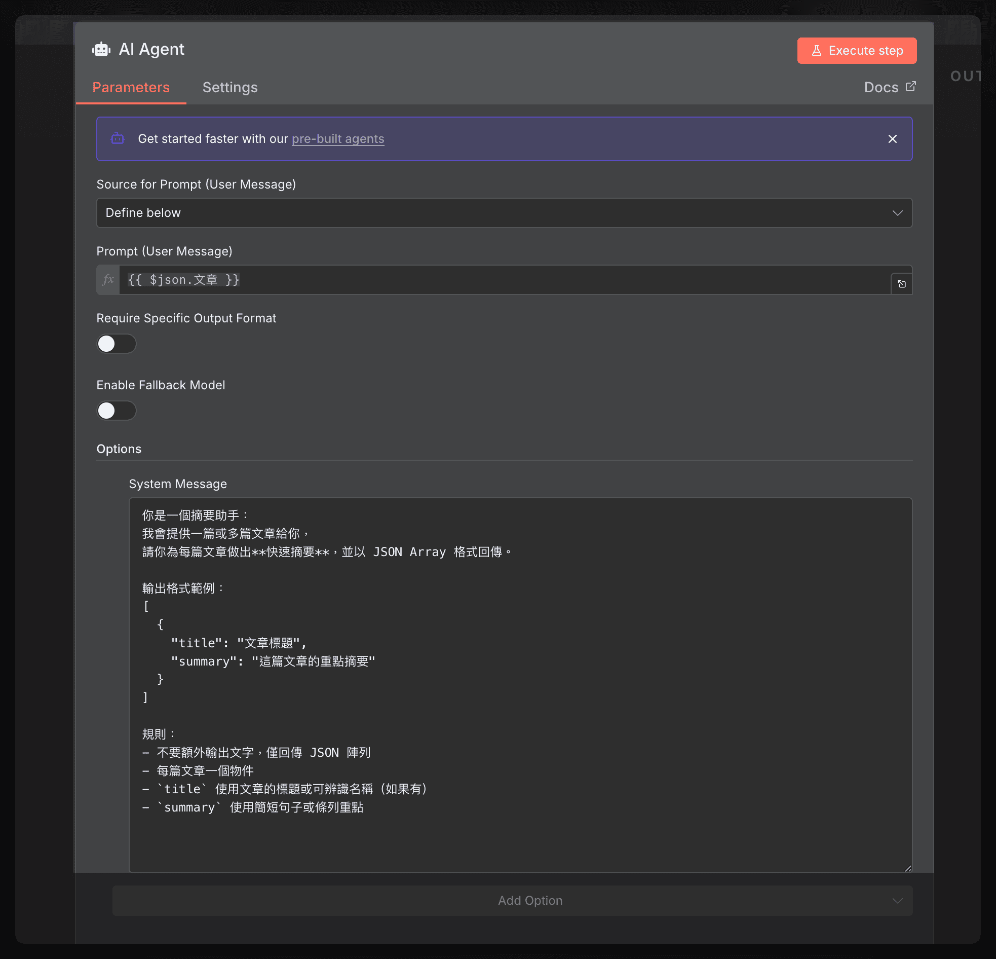The image size is (996, 959).
Task: Enable the Fallback Model toggle
Action: pyautogui.click(x=117, y=411)
